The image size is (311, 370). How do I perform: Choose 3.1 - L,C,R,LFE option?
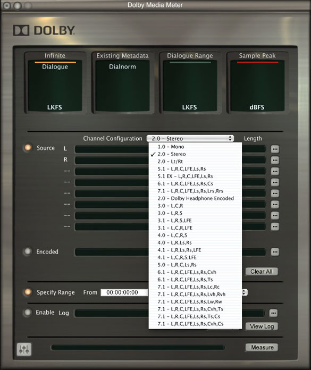pyautogui.click(x=195, y=228)
